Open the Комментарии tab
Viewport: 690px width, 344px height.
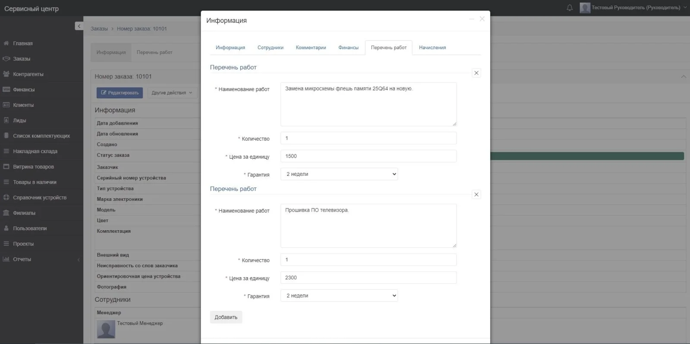pyautogui.click(x=310, y=47)
